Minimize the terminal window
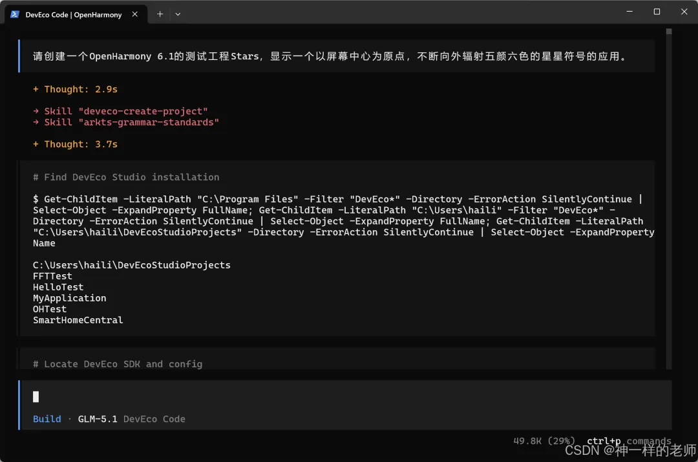The width and height of the screenshot is (698, 462). [x=629, y=12]
